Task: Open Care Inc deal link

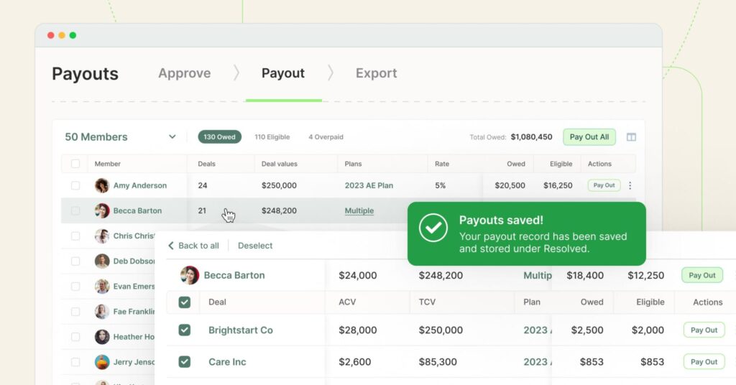Action: click(x=227, y=362)
